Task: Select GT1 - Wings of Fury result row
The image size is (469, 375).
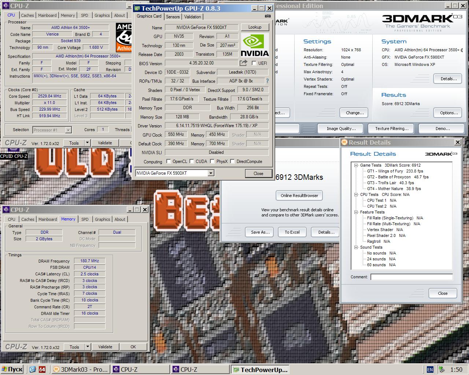Action: pos(395,171)
